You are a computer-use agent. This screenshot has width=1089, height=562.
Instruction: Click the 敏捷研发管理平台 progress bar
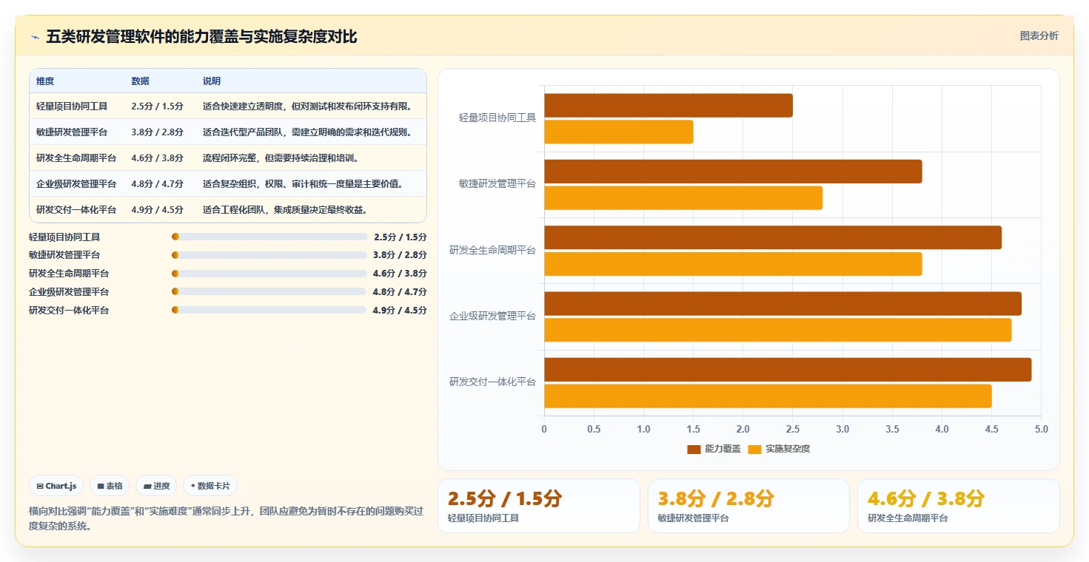pyautogui.click(x=269, y=255)
